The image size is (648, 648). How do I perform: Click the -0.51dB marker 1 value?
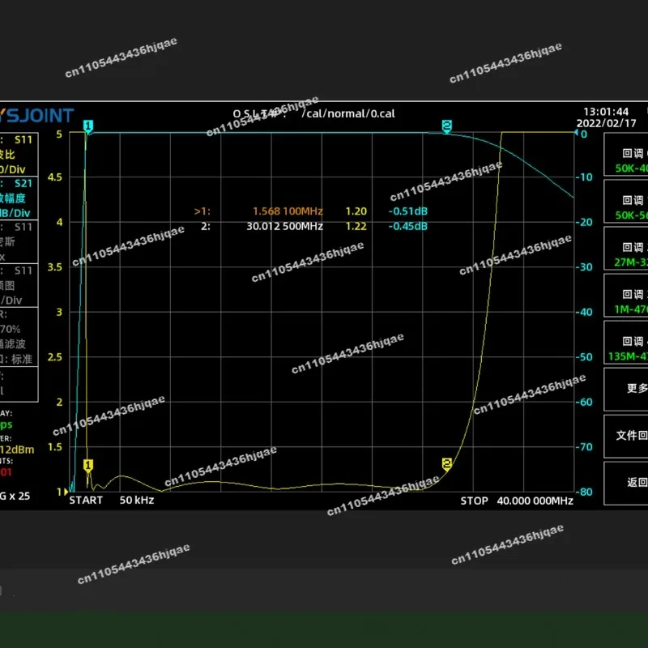(x=408, y=211)
